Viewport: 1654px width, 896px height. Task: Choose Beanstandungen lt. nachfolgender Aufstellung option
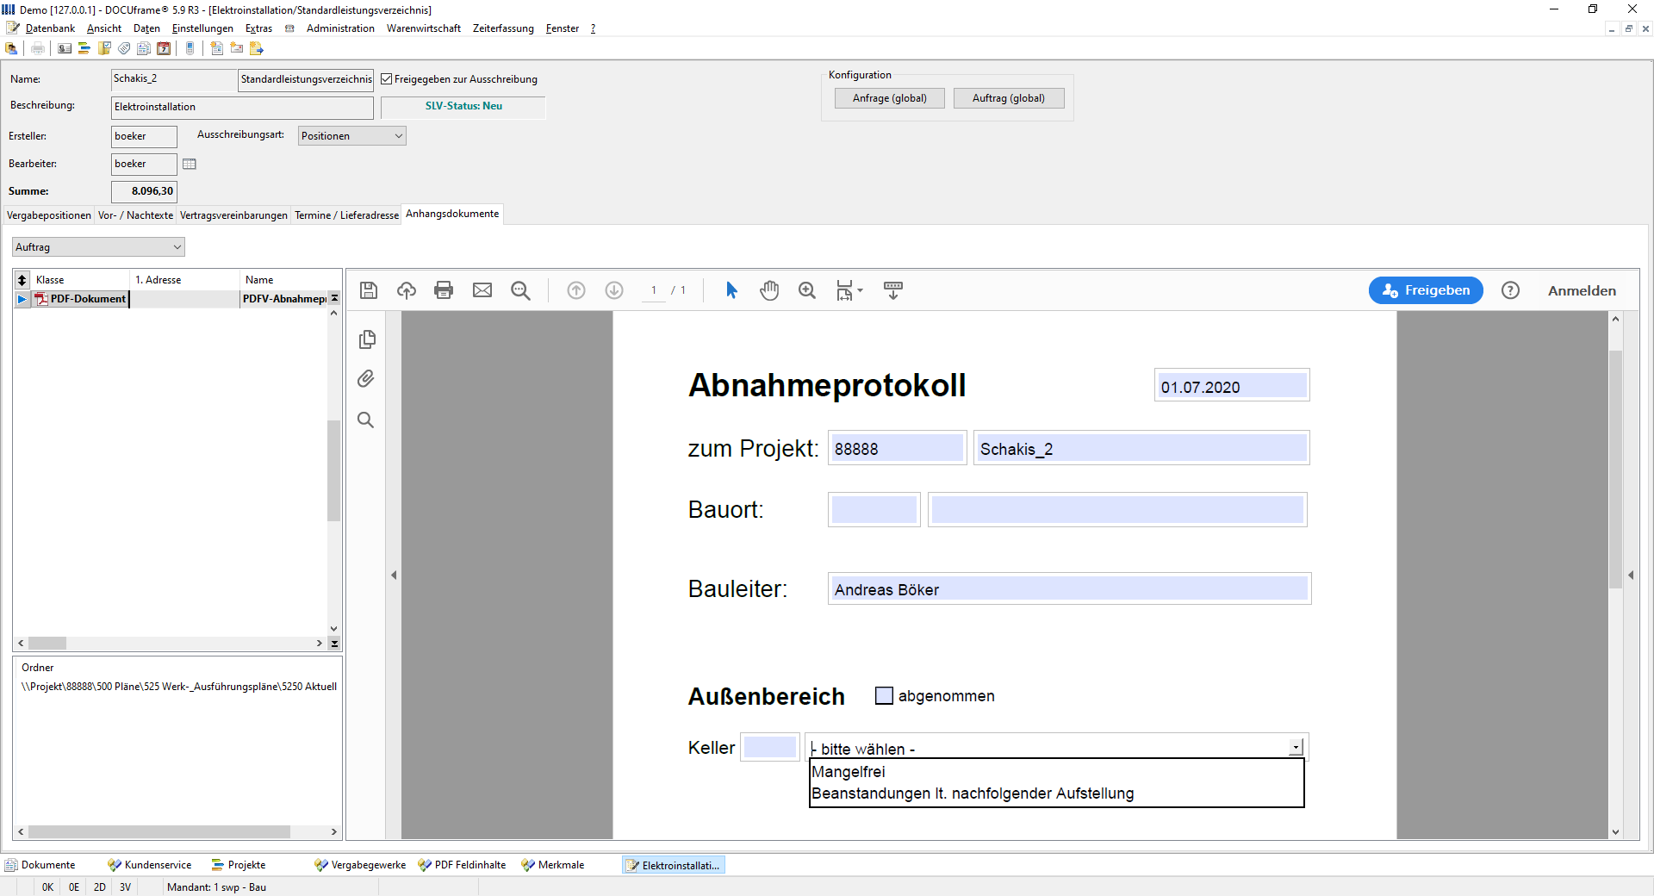1057,793
